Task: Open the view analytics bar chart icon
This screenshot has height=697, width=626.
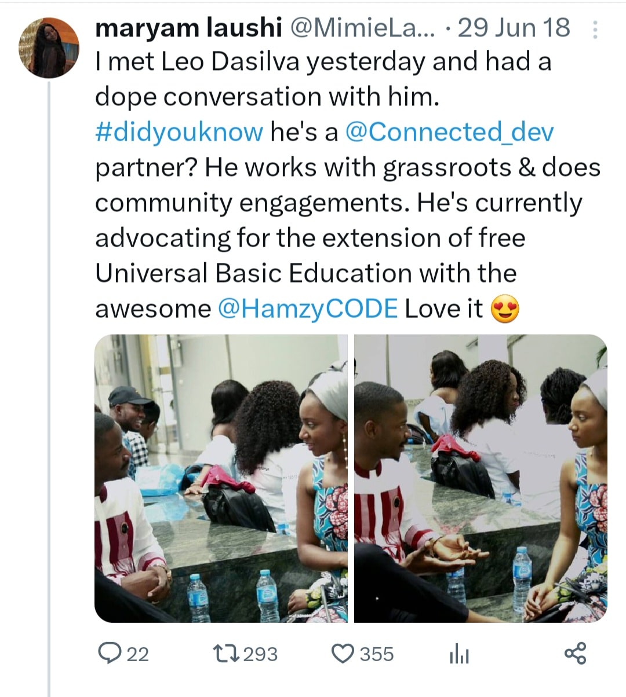Action: (x=459, y=655)
